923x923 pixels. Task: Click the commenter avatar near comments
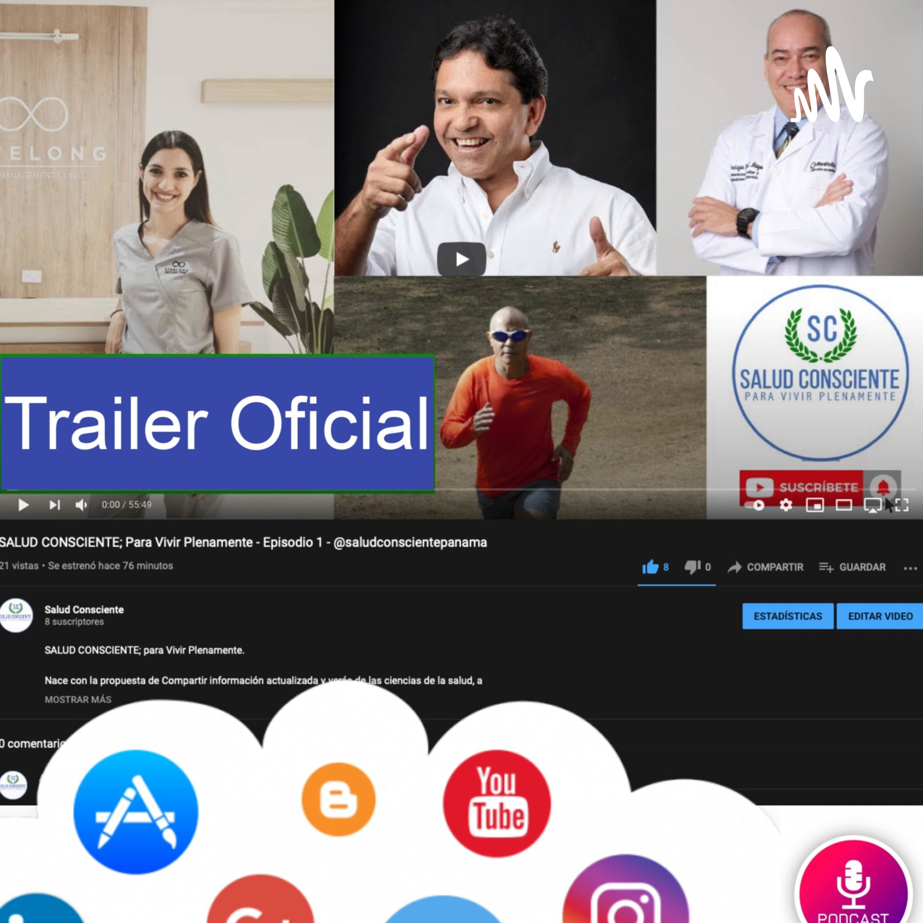coord(13,785)
